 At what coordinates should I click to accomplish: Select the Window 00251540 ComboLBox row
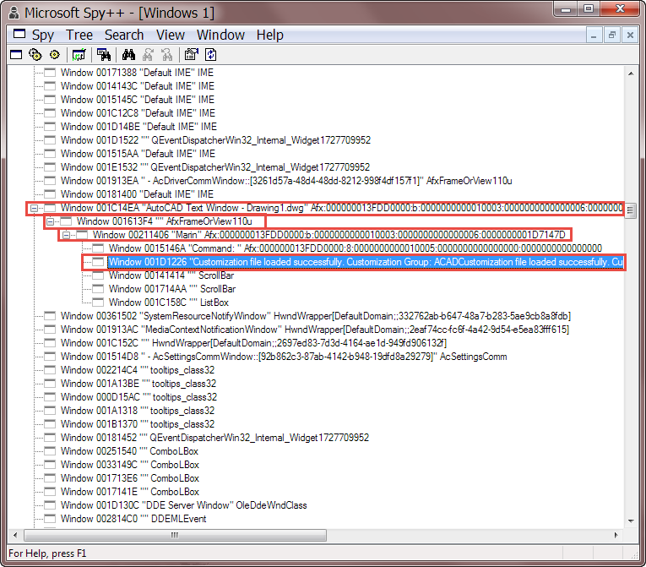point(130,451)
